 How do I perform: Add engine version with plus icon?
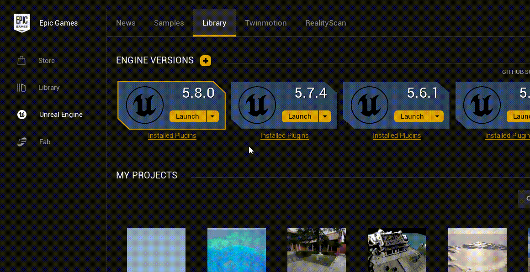[x=206, y=61]
